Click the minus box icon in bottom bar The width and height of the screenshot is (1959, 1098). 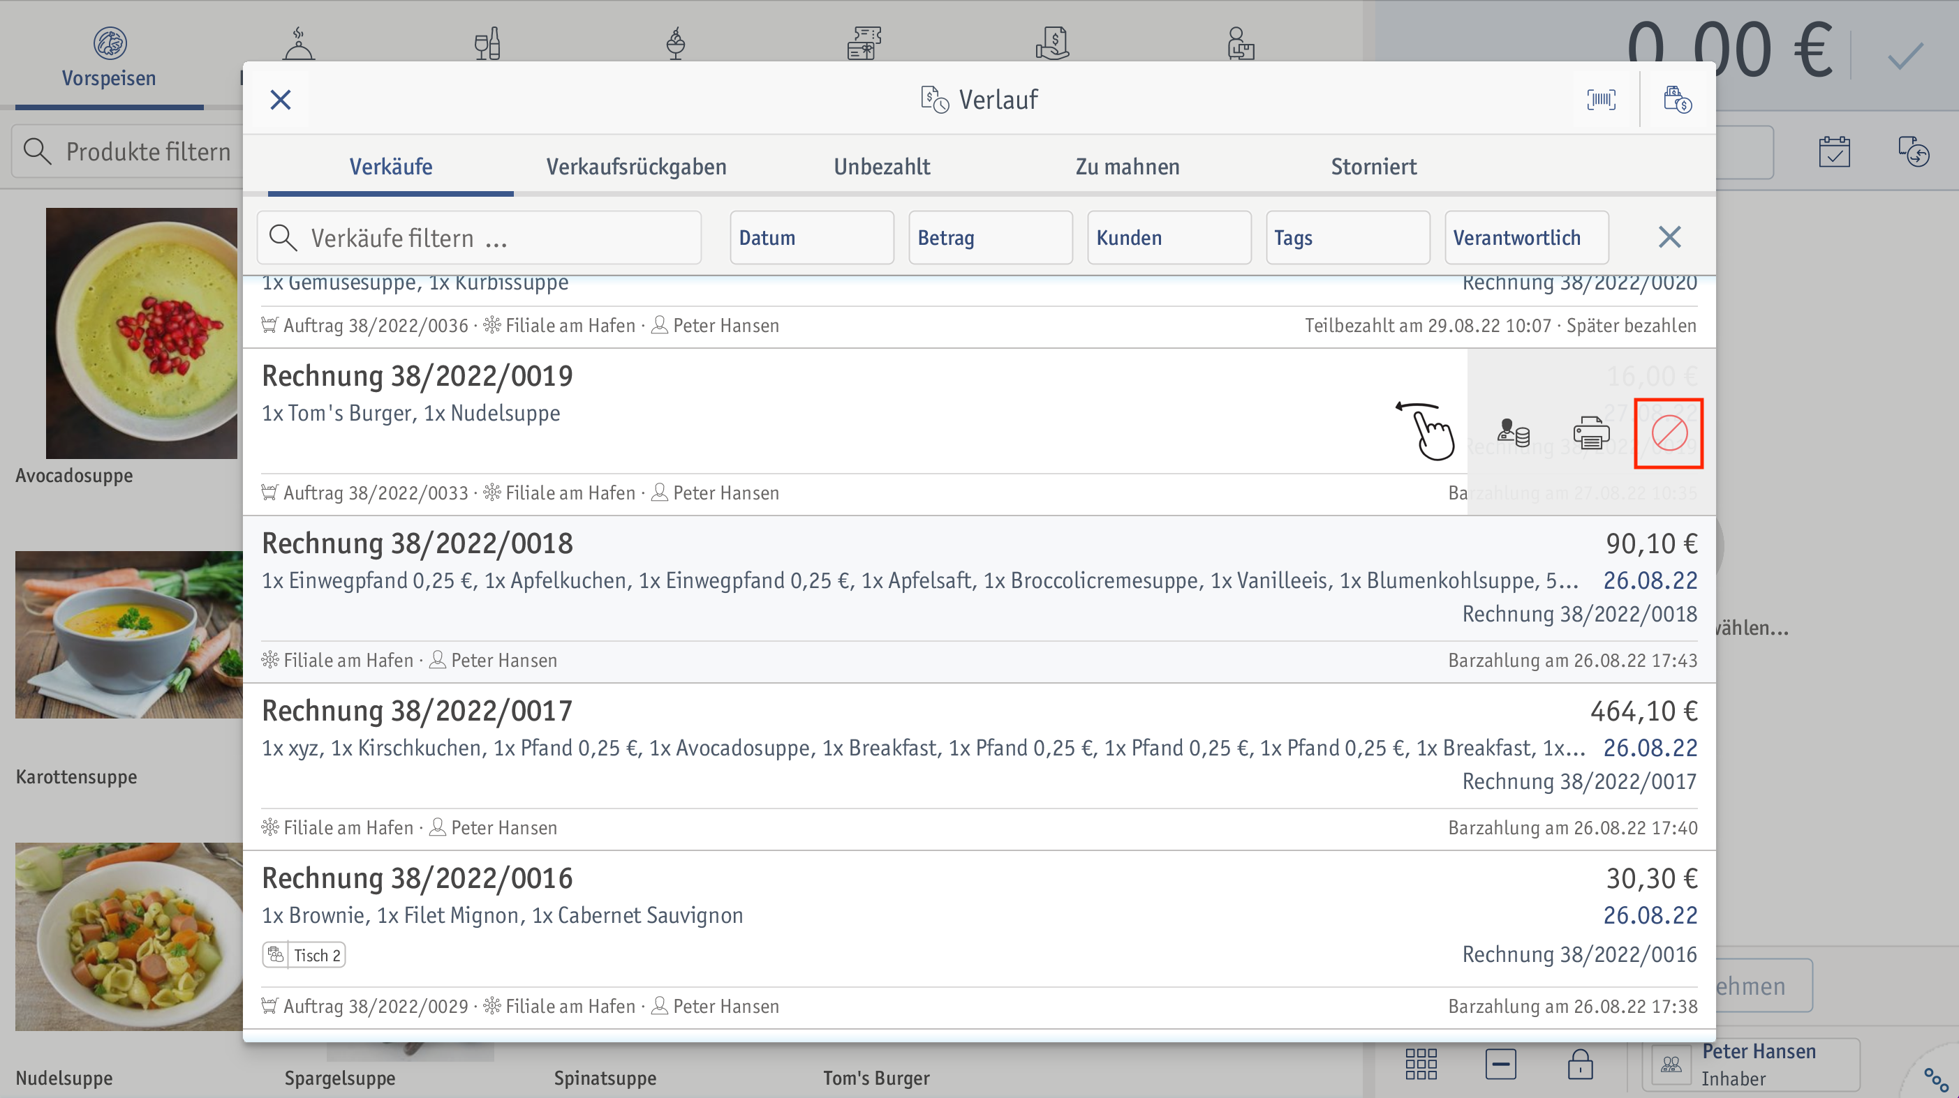click(1500, 1064)
